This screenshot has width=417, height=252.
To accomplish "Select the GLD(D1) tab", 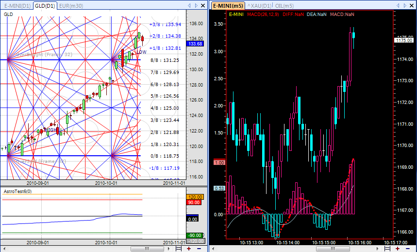I will coord(45,6).
